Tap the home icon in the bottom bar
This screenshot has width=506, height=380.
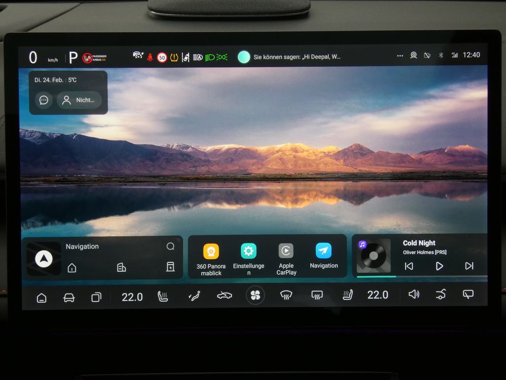42,297
